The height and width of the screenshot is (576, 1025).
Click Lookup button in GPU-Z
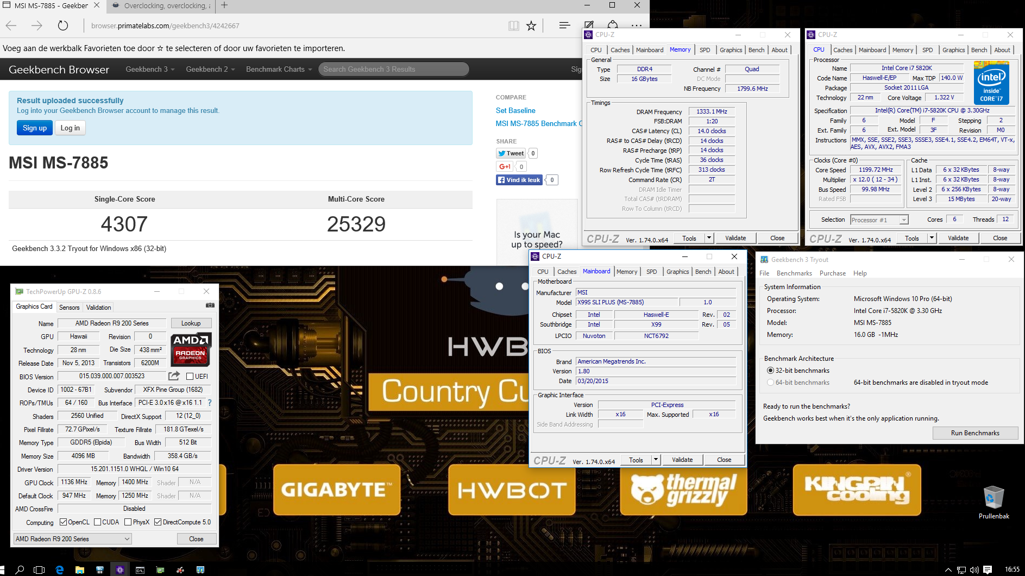191,323
